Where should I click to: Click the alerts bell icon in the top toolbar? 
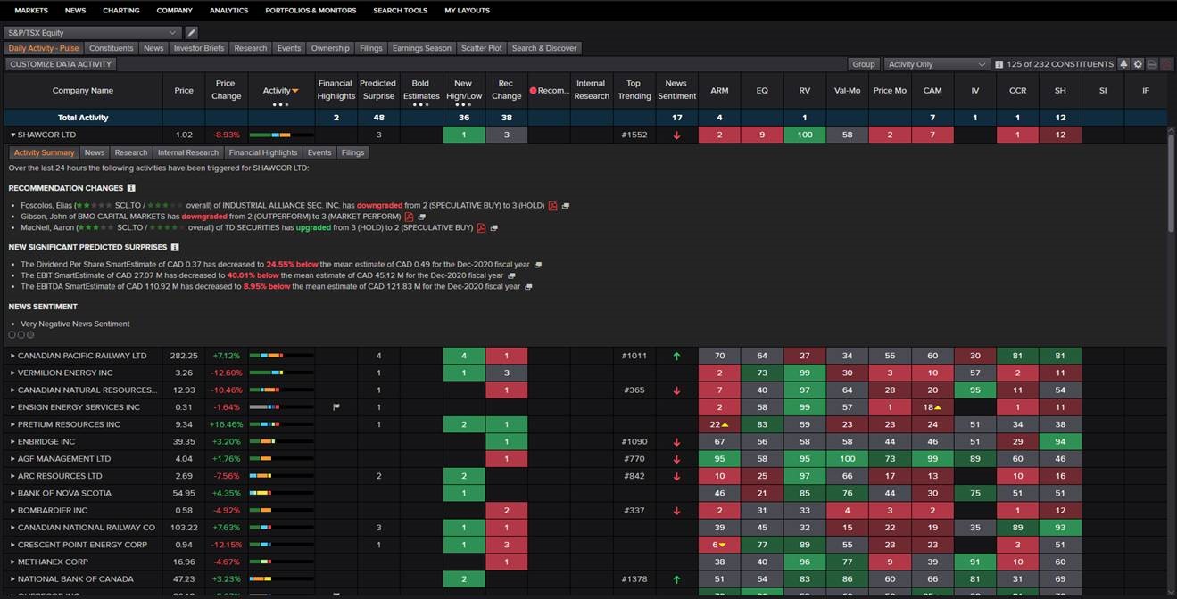click(x=1124, y=64)
